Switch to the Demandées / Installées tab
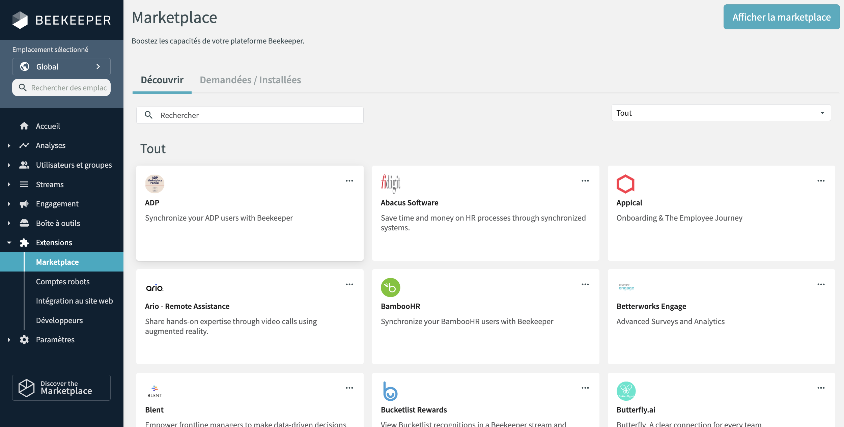Image resolution: width=844 pixels, height=427 pixels. point(250,80)
